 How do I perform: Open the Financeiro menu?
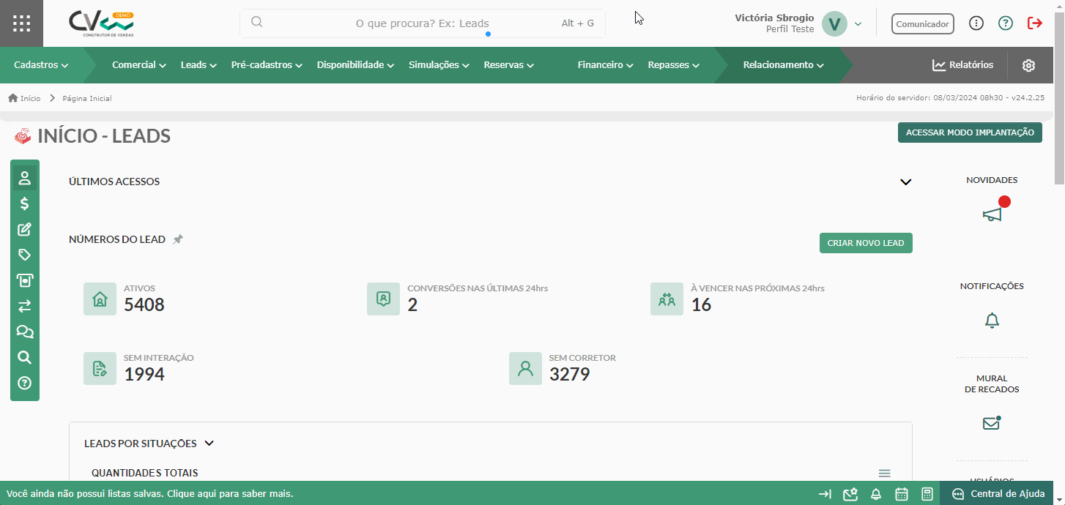point(606,65)
